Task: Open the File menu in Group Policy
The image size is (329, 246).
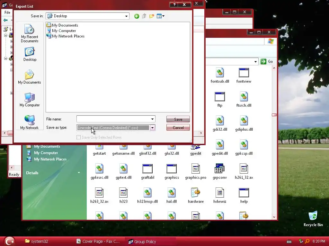Action: point(7,12)
